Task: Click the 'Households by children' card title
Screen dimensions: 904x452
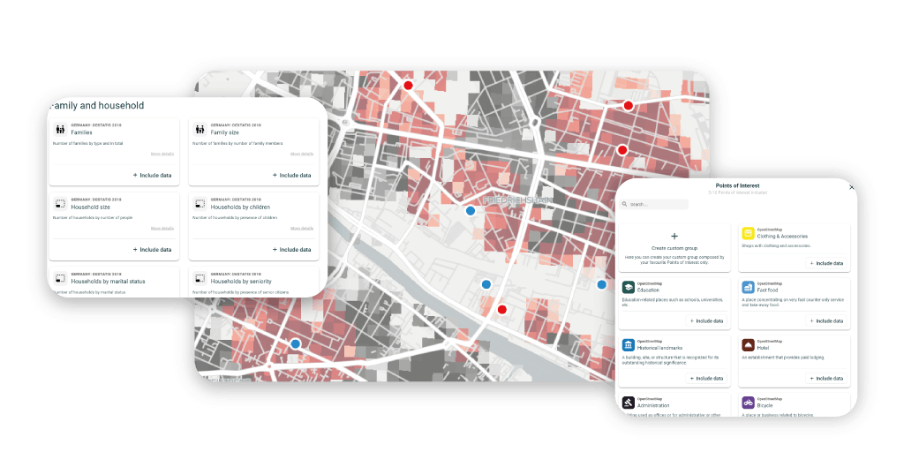Action: pos(240,207)
